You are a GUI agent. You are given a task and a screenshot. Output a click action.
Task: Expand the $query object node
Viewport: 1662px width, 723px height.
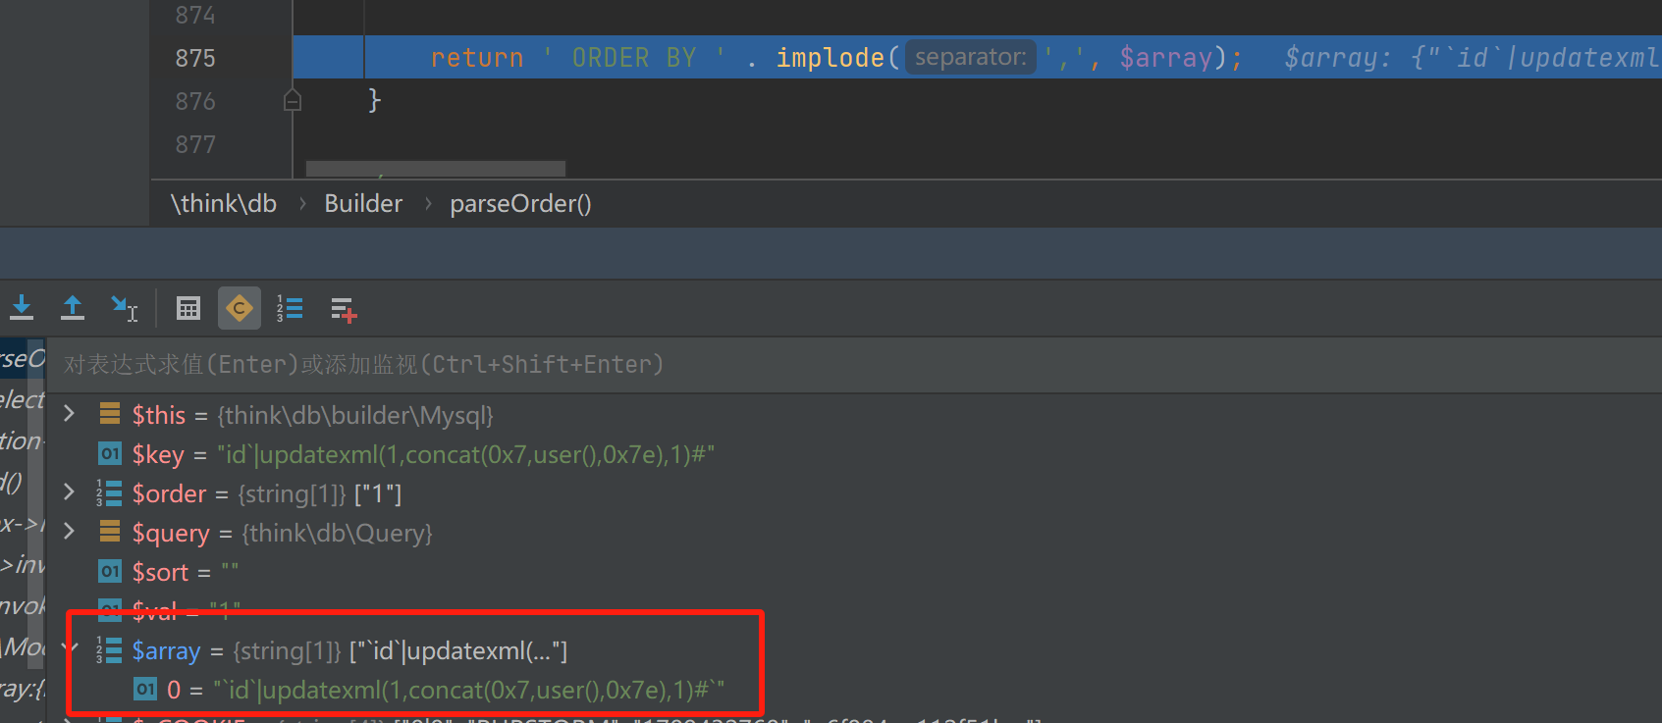coord(70,532)
